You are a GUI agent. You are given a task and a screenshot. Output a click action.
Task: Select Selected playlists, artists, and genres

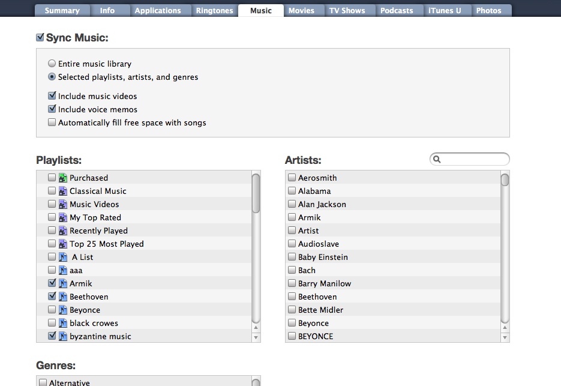[x=52, y=77]
